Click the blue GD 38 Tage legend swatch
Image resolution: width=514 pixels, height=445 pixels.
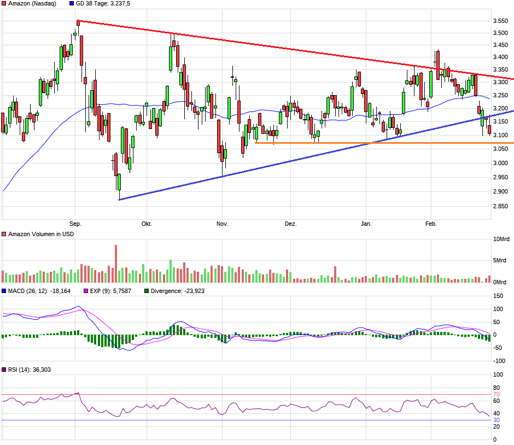[x=72, y=4]
